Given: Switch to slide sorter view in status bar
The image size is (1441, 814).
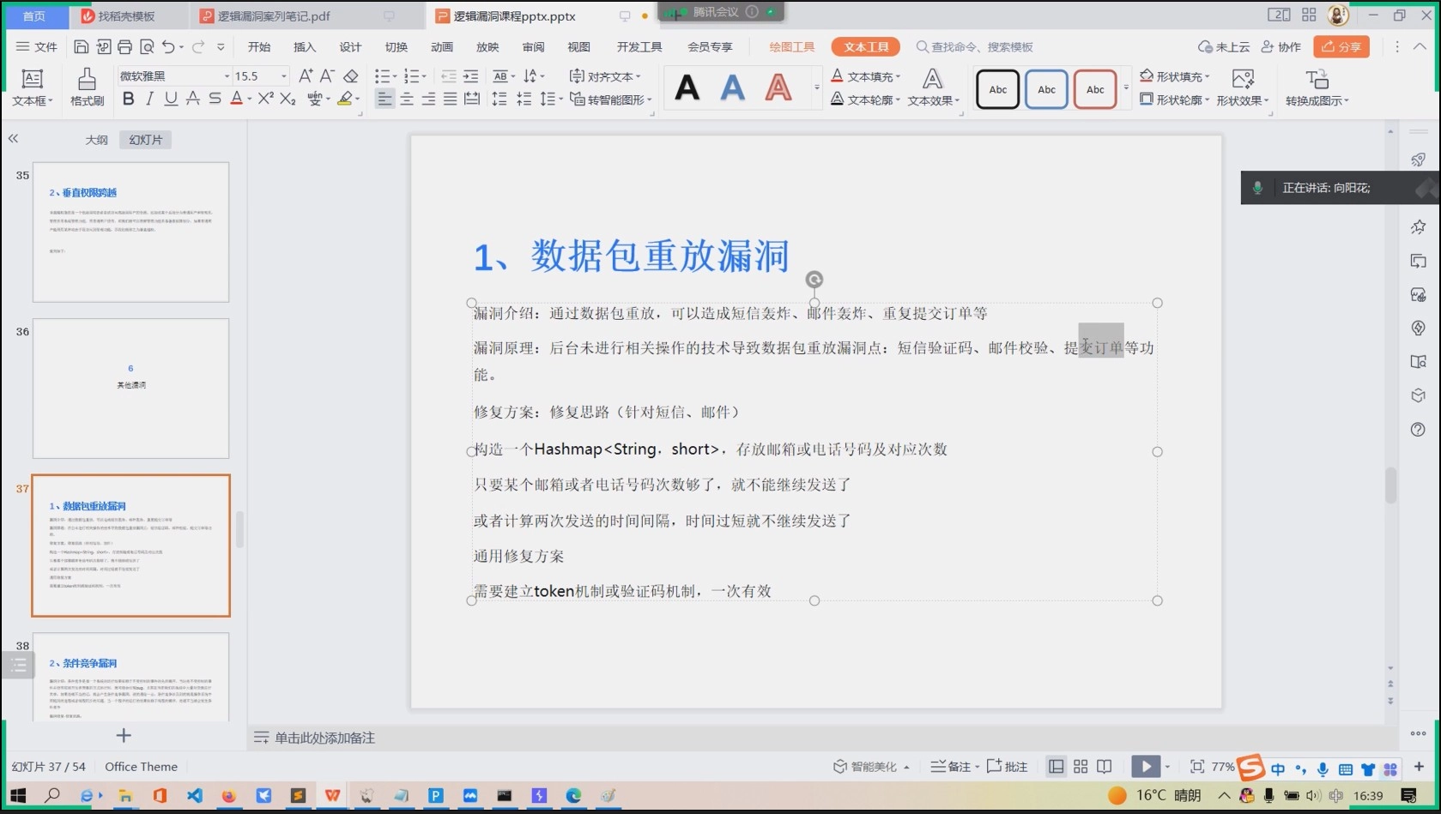Looking at the screenshot, I should tap(1080, 766).
